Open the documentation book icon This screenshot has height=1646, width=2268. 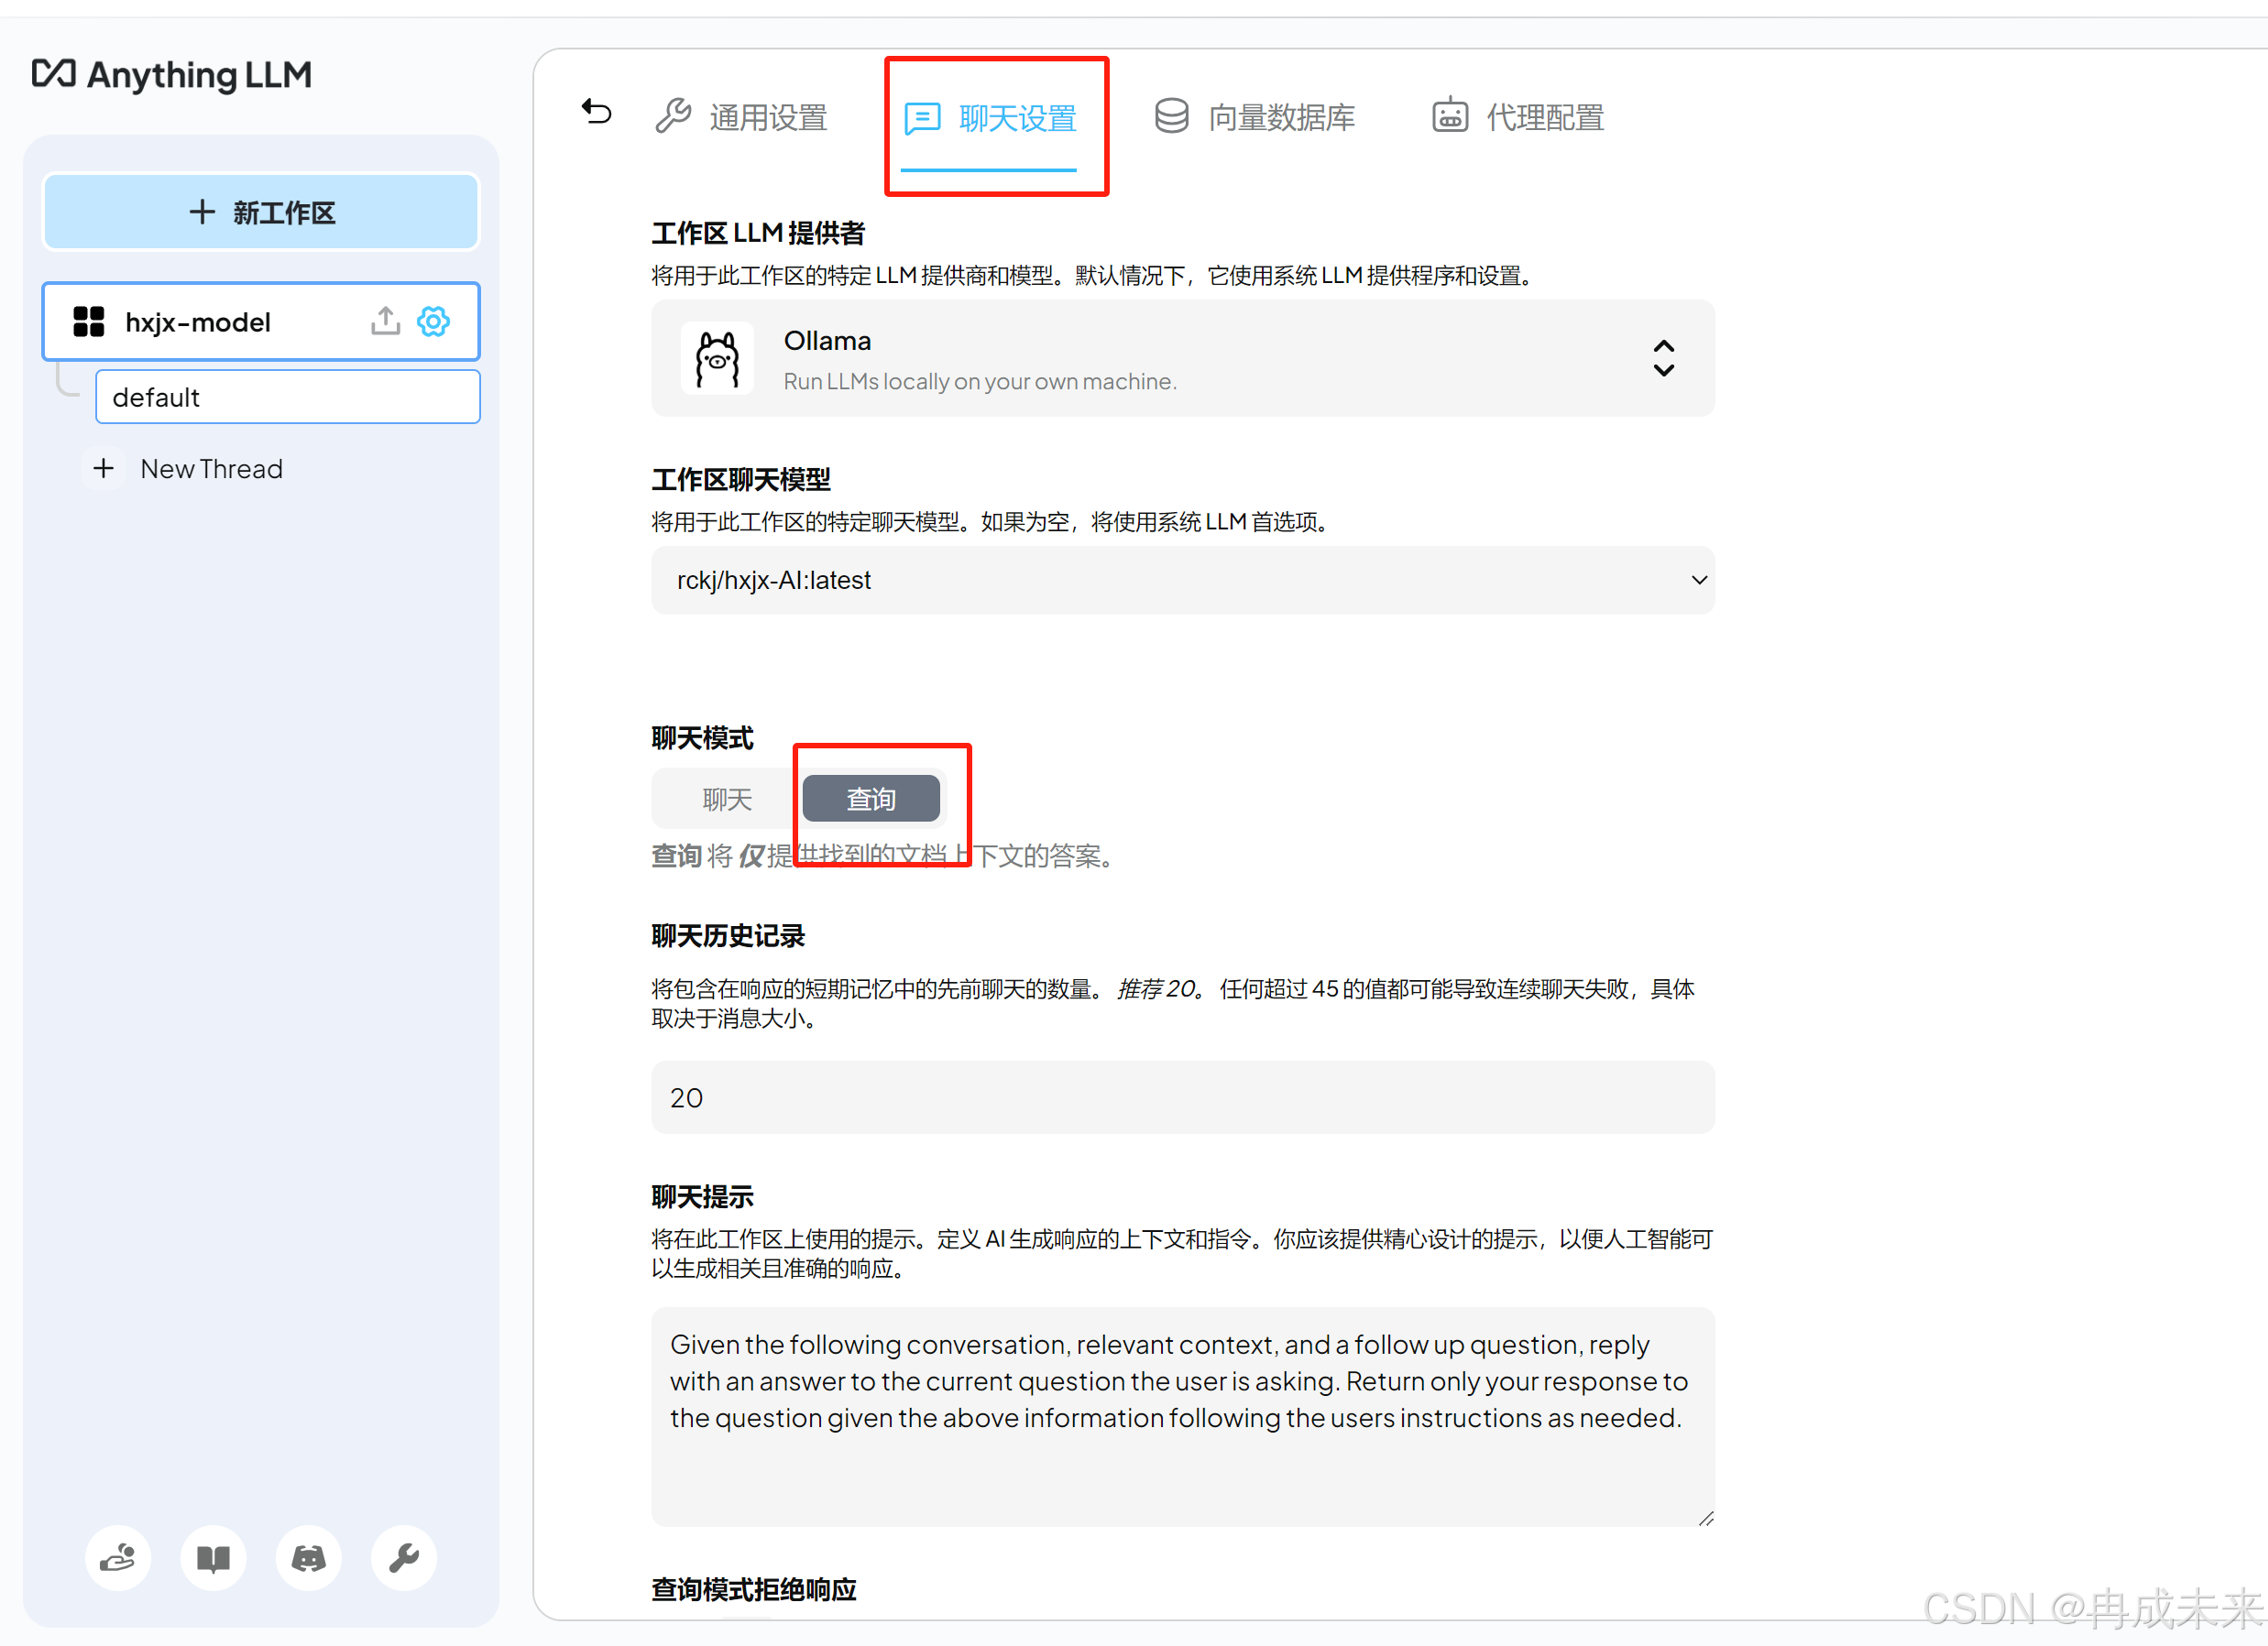(213, 1557)
